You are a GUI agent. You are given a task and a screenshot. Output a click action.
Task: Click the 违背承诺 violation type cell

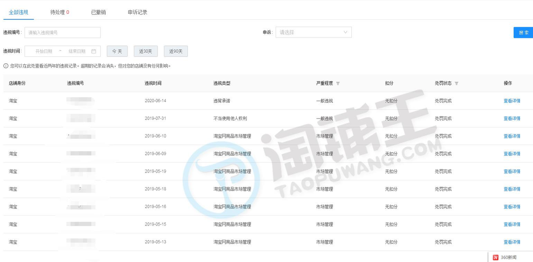pyautogui.click(x=222, y=101)
